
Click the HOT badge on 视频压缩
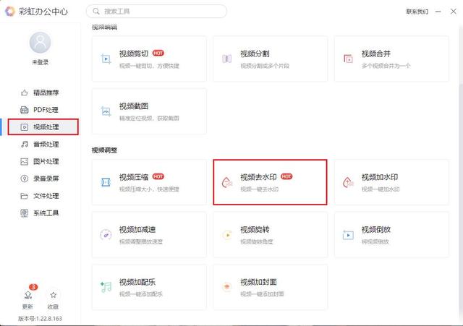click(x=158, y=176)
